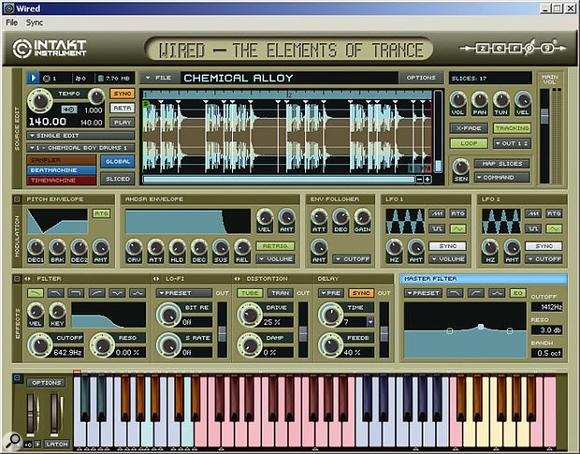Click the Lo-Fi left-right swap arrows

[x=156, y=279]
